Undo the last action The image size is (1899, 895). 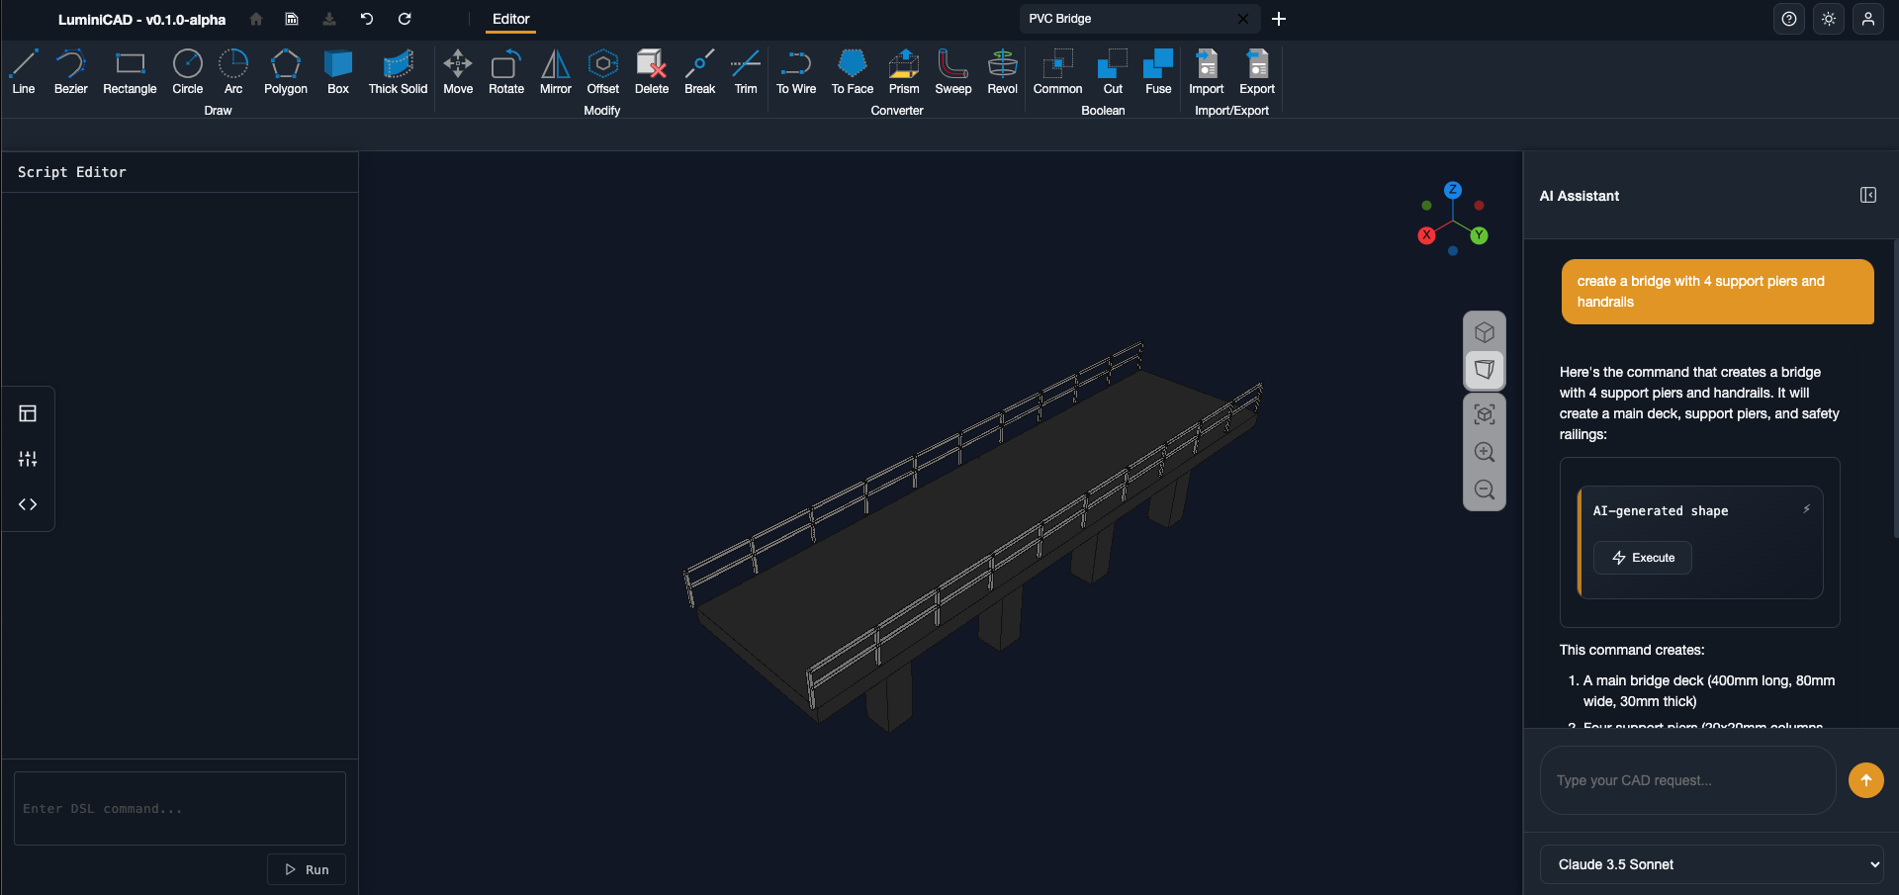click(365, 19)
